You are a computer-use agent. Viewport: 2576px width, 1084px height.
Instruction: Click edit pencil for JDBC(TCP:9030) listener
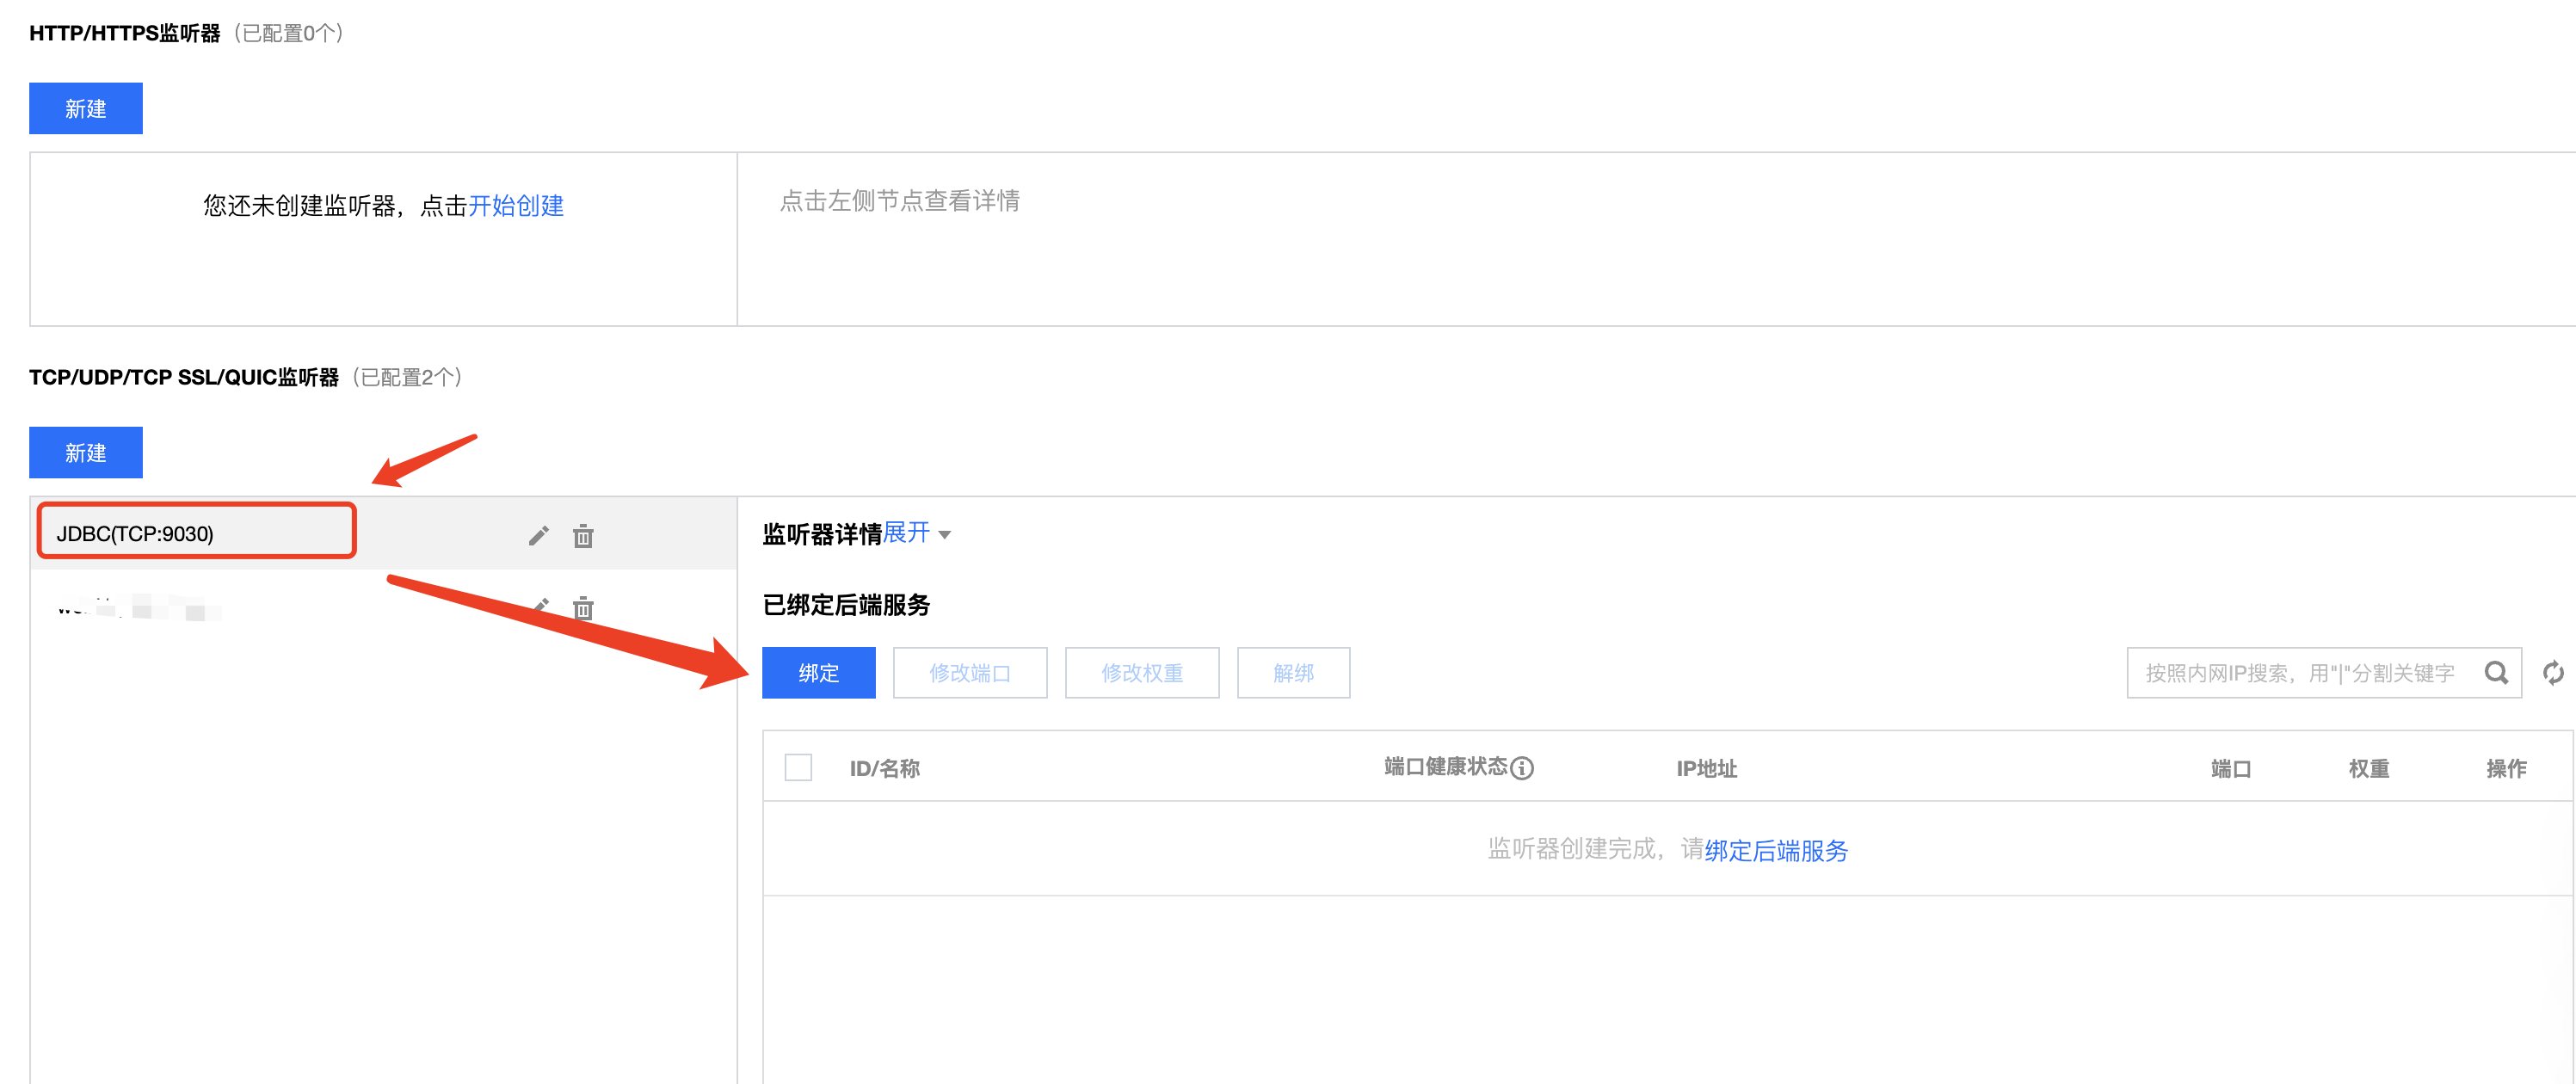point(538,536)
